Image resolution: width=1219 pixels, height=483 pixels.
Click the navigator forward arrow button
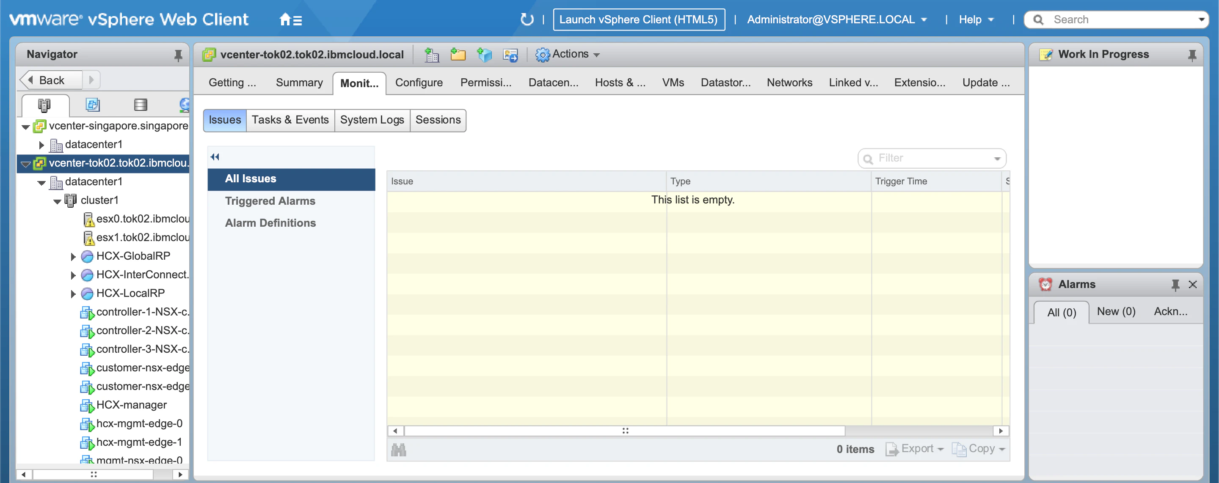[91, 80]
